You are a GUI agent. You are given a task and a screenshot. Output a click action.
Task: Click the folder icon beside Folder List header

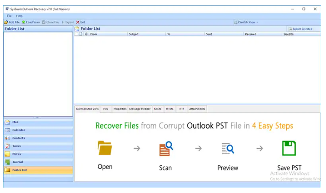pos(77,29)
